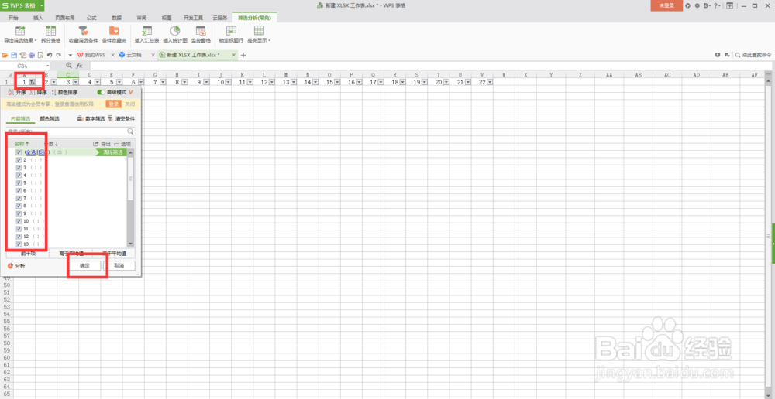
Task: Switch to the 公式 ribbon tab
Action: tap(91, 18)
